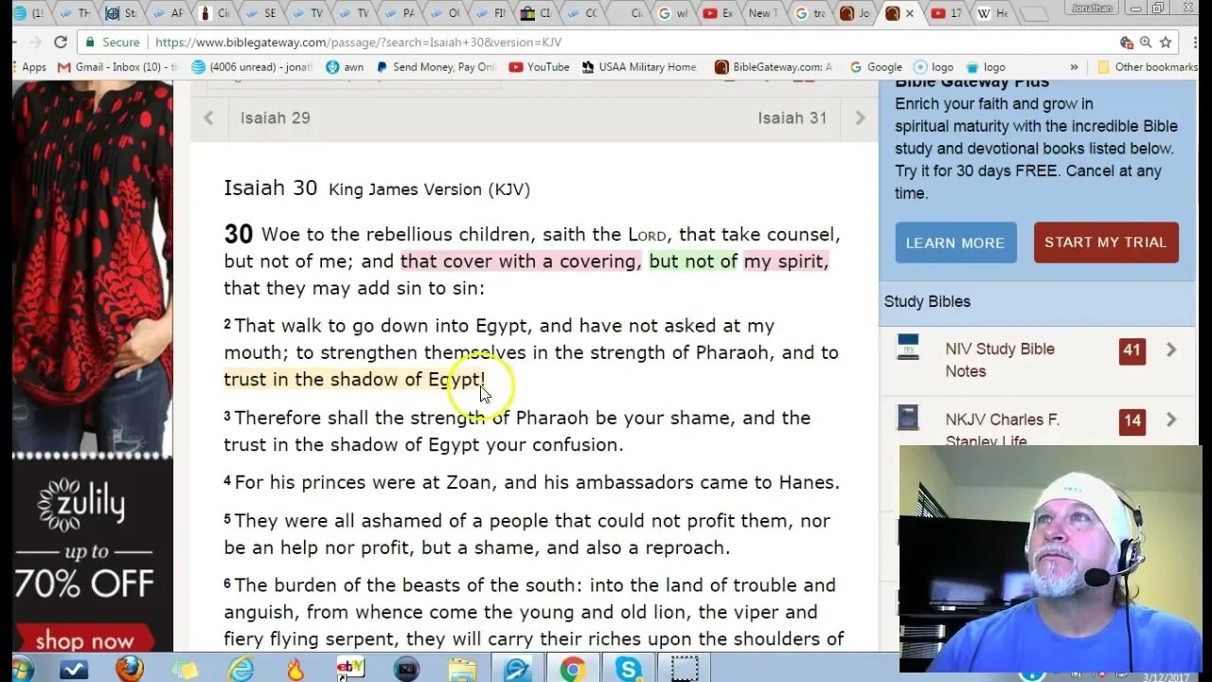Click the zoom magnifier icon in address bar
The width and height of the screenshot is (1212, 682).
(1146, 43)
